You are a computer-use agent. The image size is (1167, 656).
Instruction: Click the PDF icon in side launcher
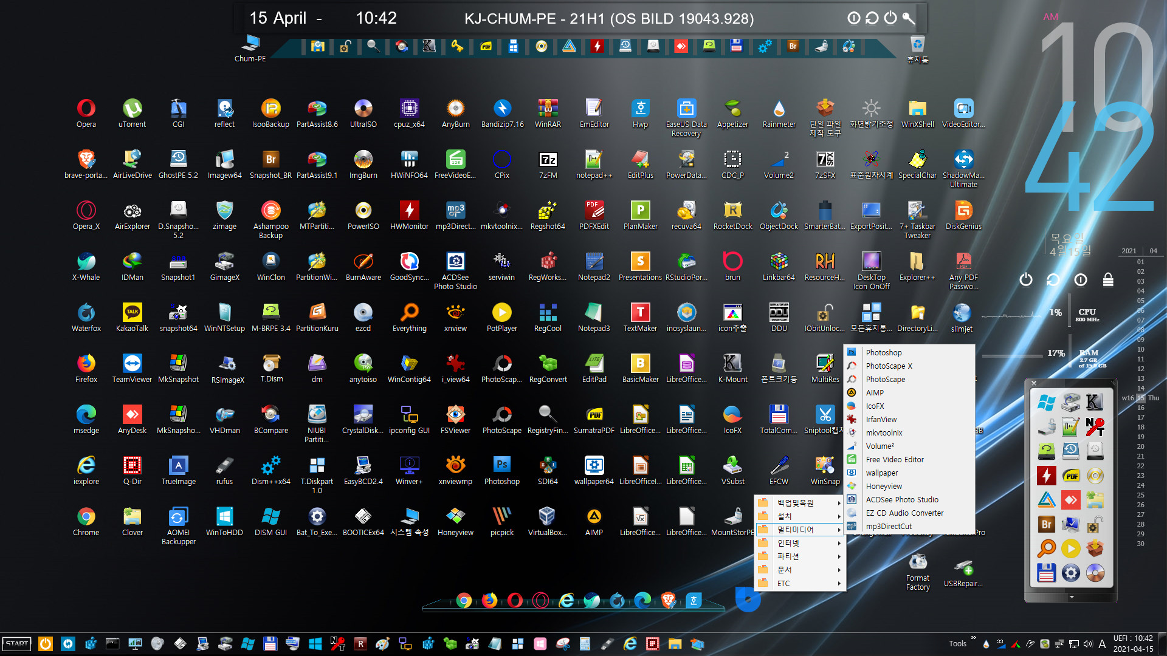tap(1071, 476)
